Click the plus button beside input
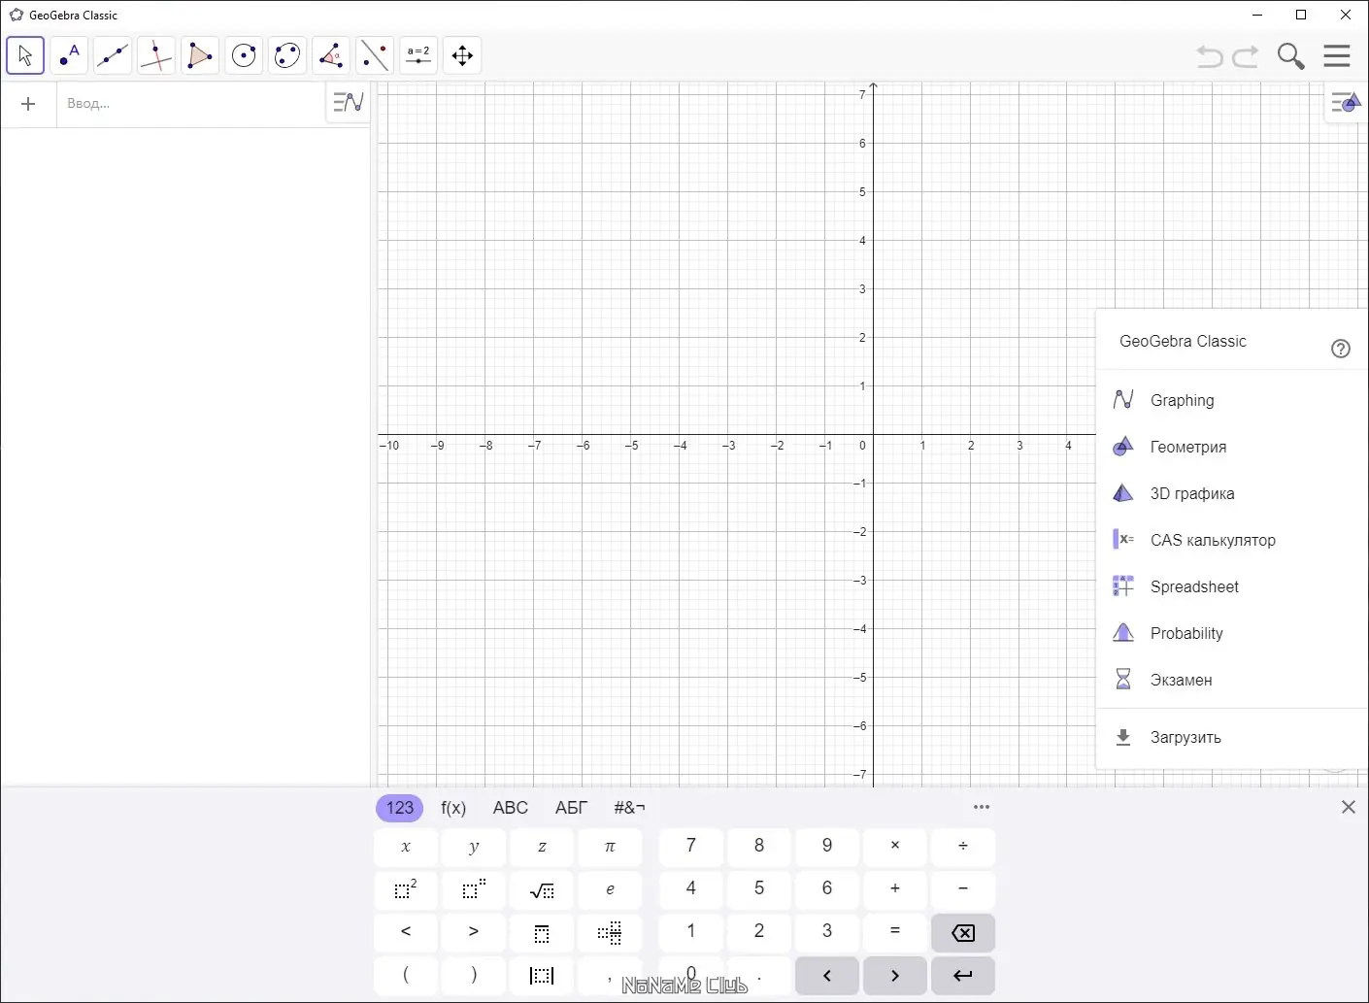 (28, 104)
